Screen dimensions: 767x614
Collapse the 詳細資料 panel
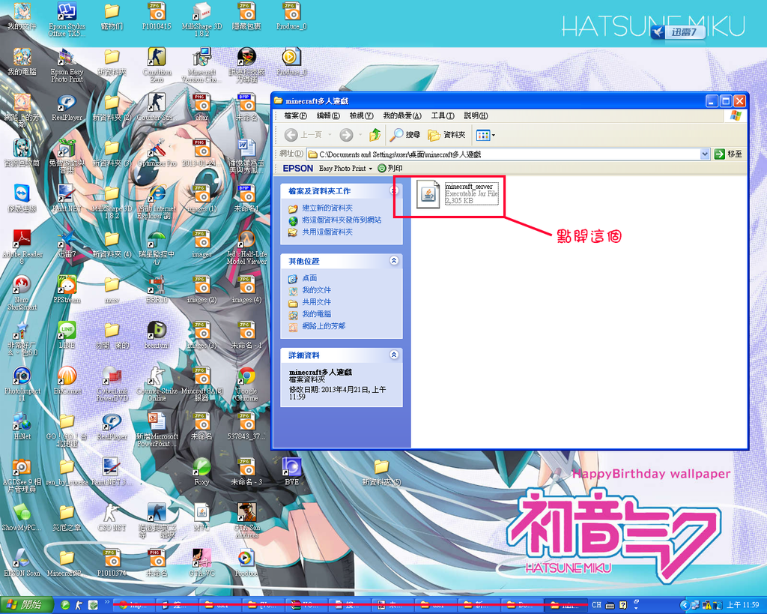tap(394, 355)
